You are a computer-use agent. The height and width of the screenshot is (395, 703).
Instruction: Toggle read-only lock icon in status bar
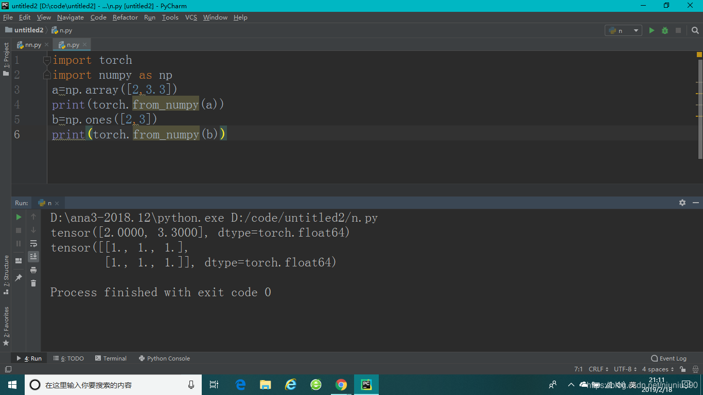pos(683,369)
